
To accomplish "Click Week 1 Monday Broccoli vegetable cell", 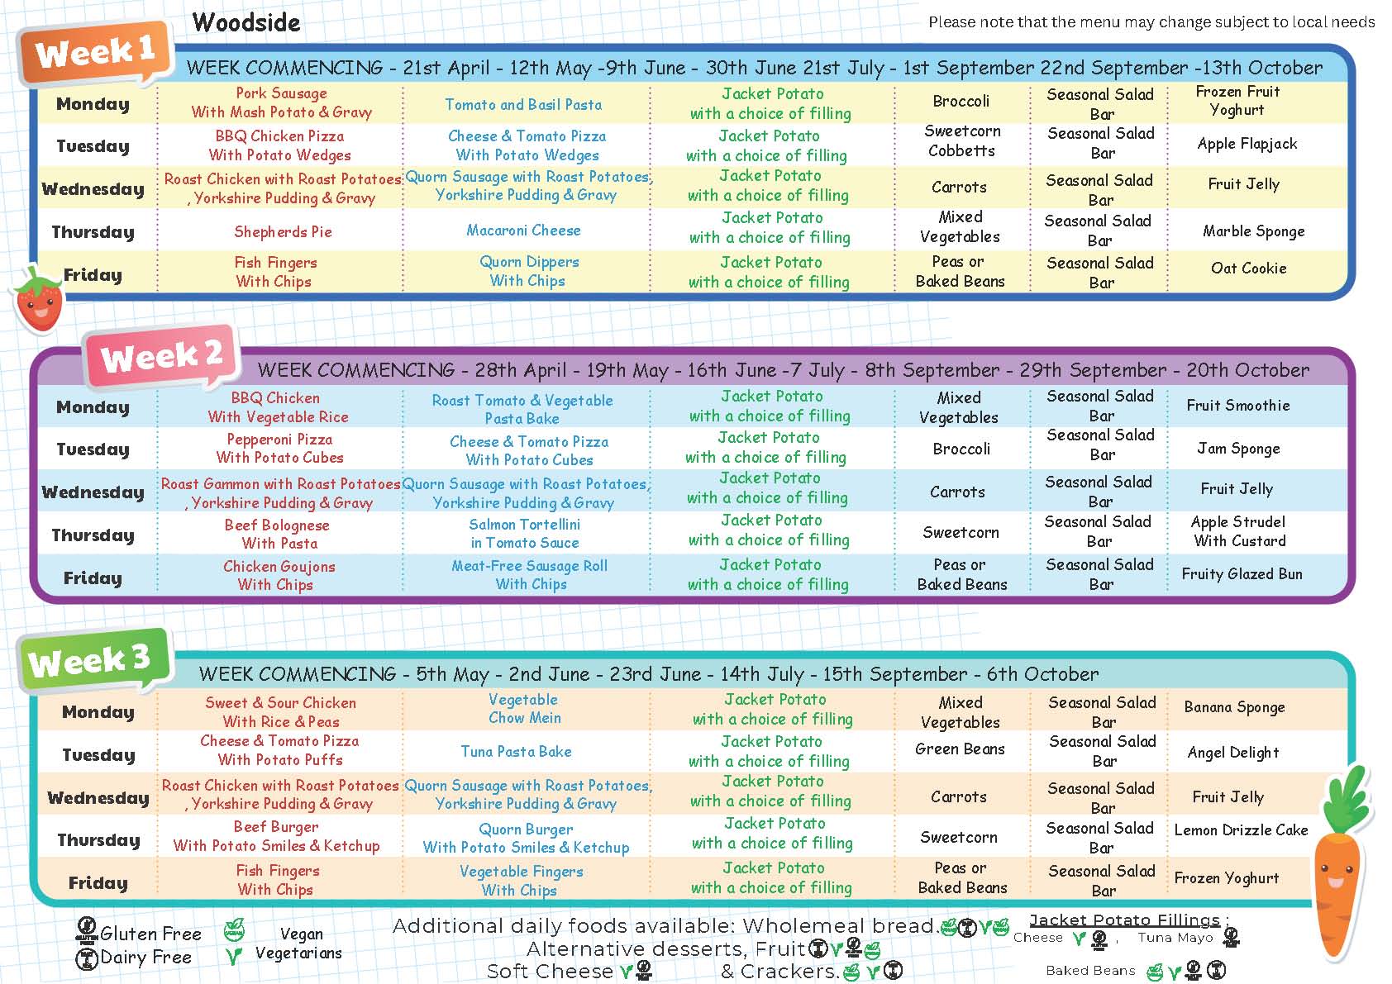I will [x=961, y=102].
